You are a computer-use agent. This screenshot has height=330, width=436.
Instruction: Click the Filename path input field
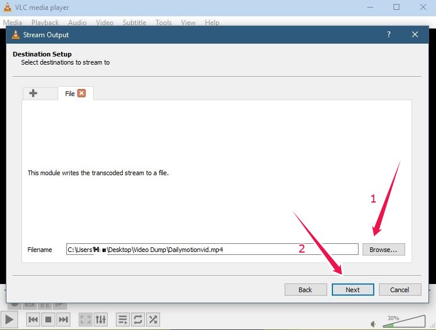[212, 249]
